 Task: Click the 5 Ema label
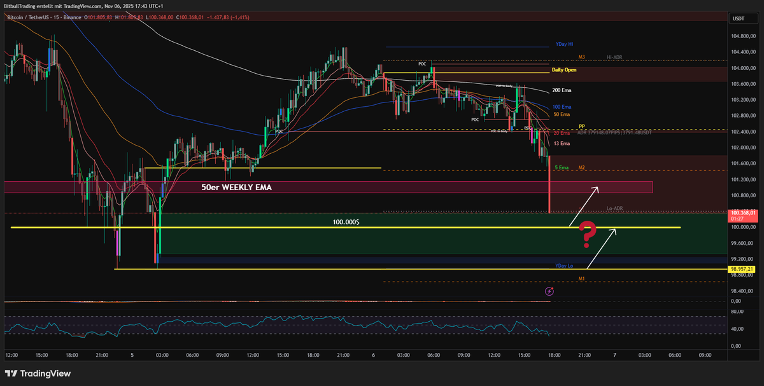[x=562, y=167]
